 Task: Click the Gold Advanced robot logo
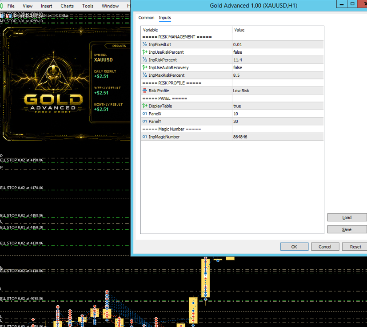click(x=53, y=83)
